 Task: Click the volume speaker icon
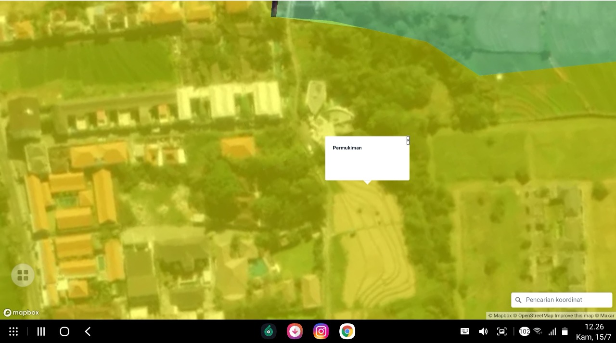(483, 331)
